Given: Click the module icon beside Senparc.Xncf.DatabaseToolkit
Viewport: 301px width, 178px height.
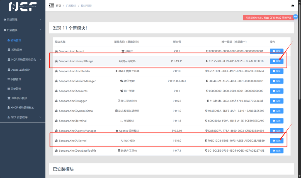Looking at the screenshot, I should pyautogui.click(x=56, y=150).
